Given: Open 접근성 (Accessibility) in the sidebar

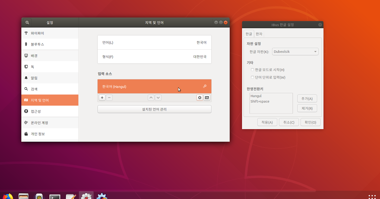Looking at the screenshot, I should (x=50, y=112).
